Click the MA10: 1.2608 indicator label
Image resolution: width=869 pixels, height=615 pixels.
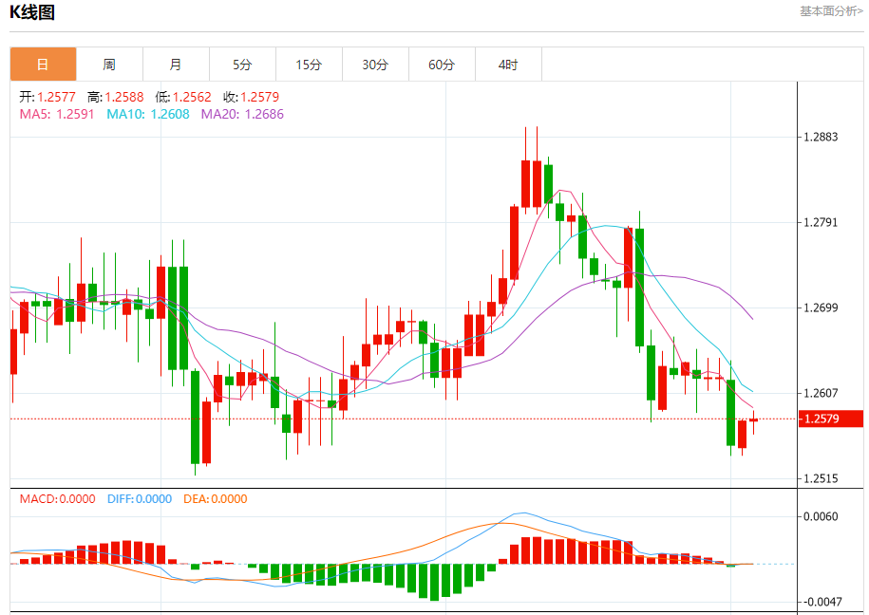[x=148, y=114]
